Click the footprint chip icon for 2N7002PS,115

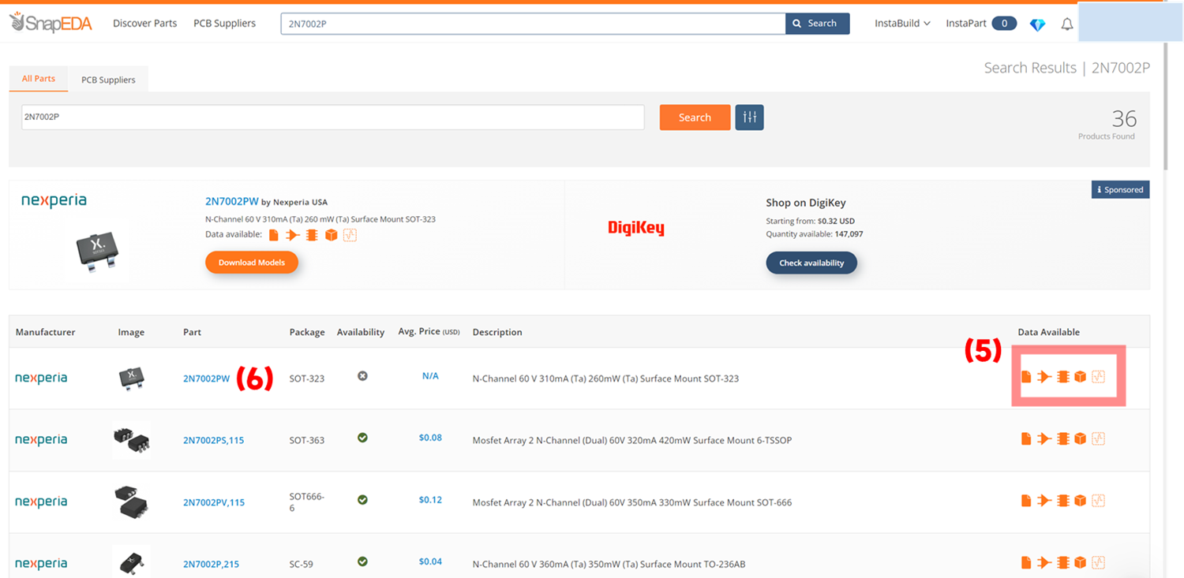(1063, 438)
